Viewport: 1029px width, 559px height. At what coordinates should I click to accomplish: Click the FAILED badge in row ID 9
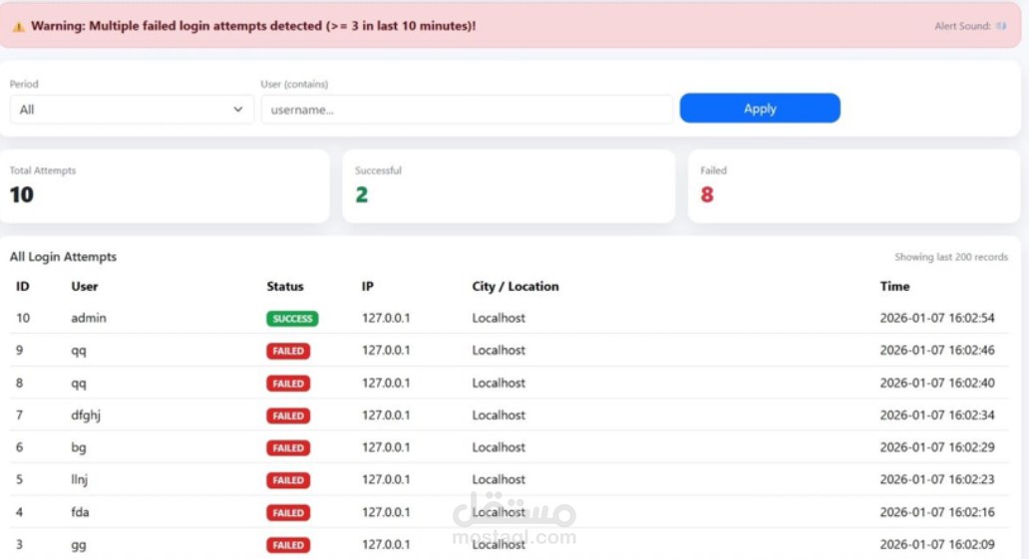[288, 351]
